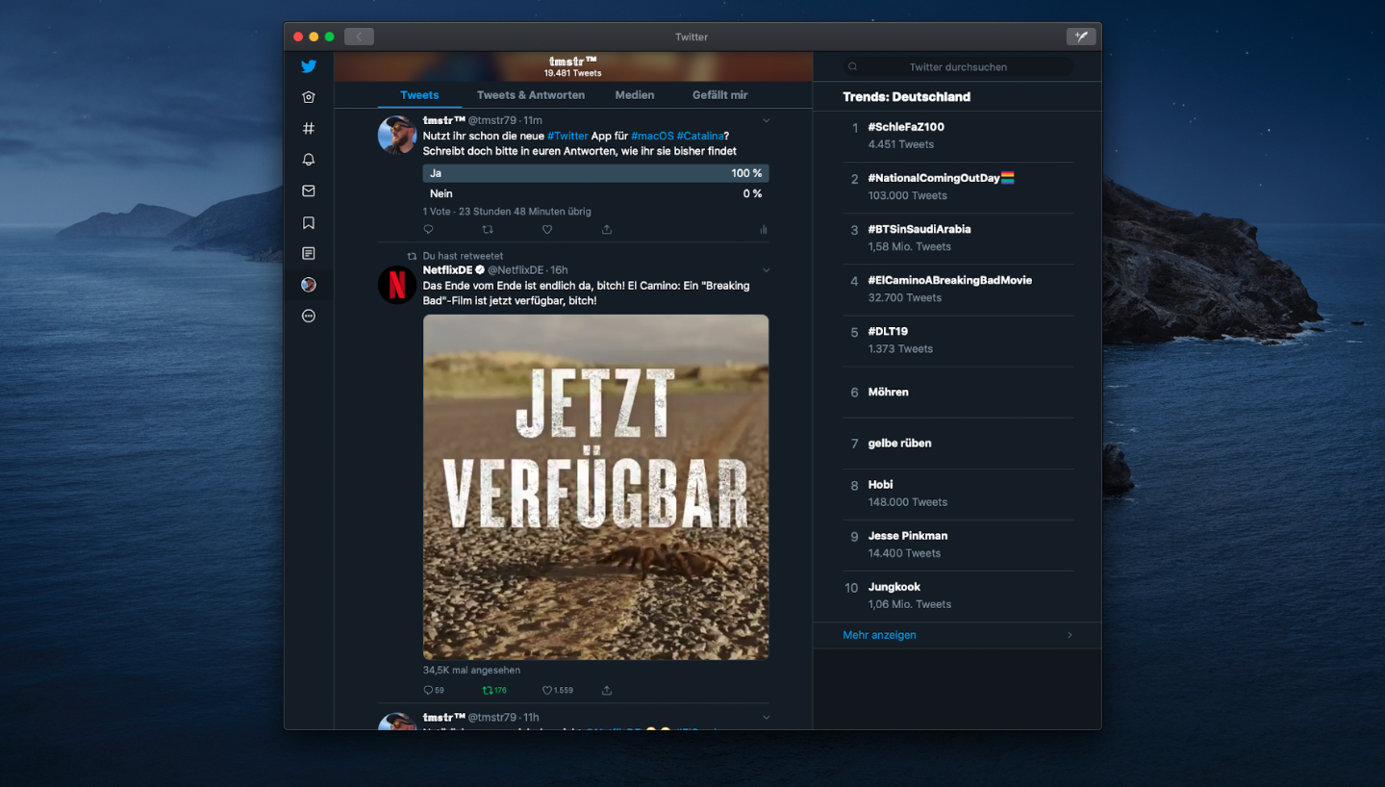Open Notifications bell icon in sidebar

point(309,160)
